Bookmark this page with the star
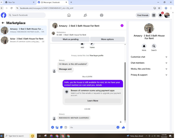Viewport: 176px width, 138px height. 159,8
